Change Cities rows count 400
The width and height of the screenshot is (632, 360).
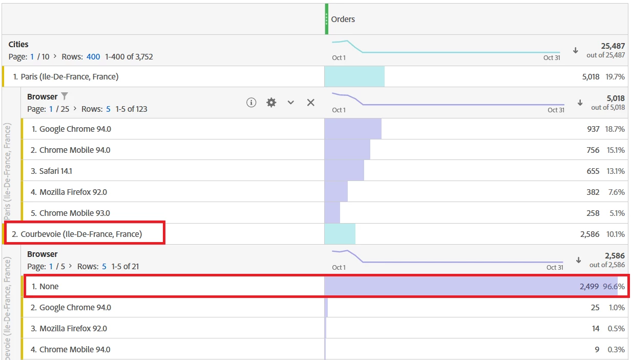[93, 56]
